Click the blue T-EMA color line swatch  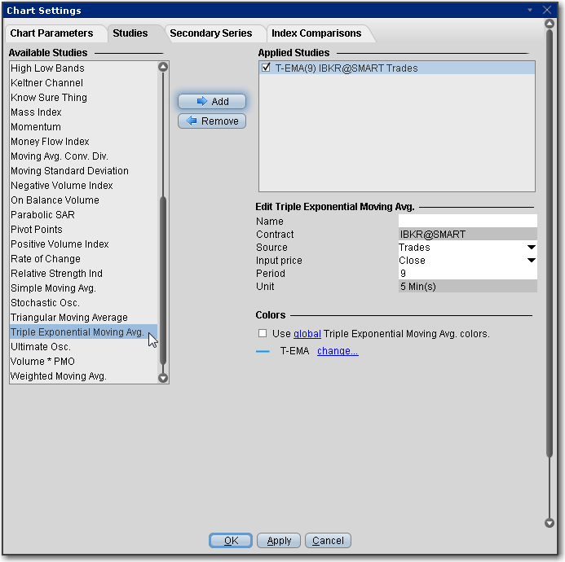click(x=263, y=352)
